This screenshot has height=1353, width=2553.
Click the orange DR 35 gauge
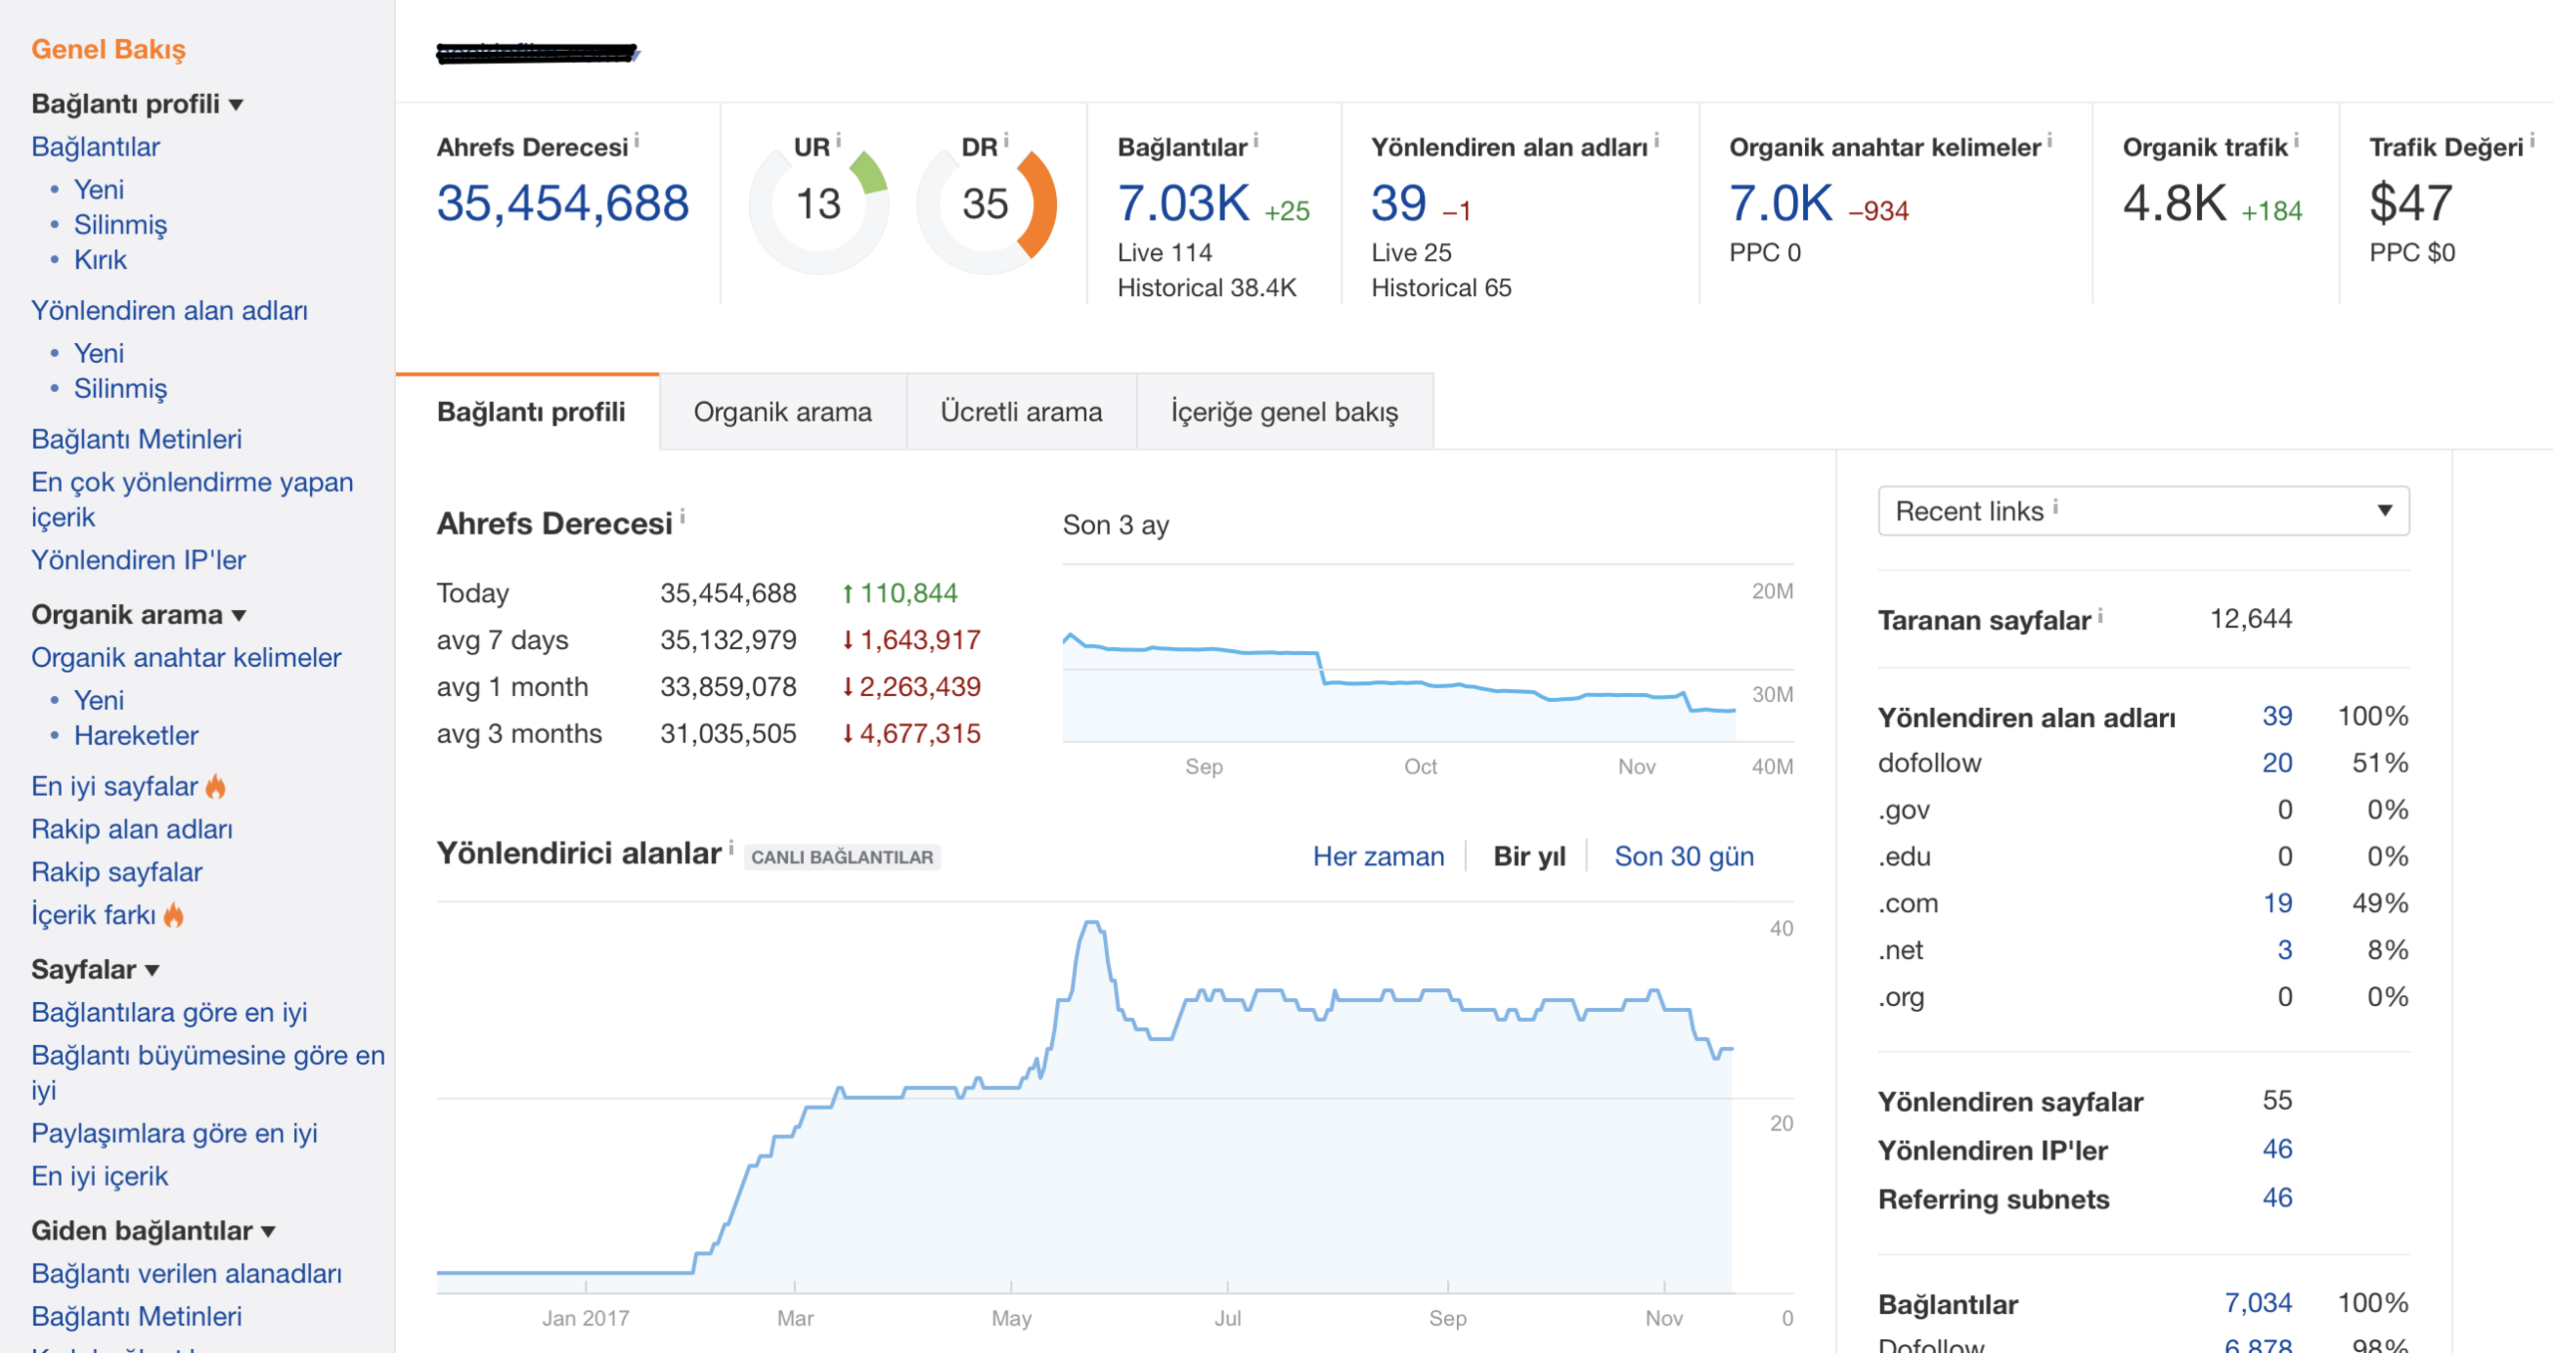click(x=985, y=205)
